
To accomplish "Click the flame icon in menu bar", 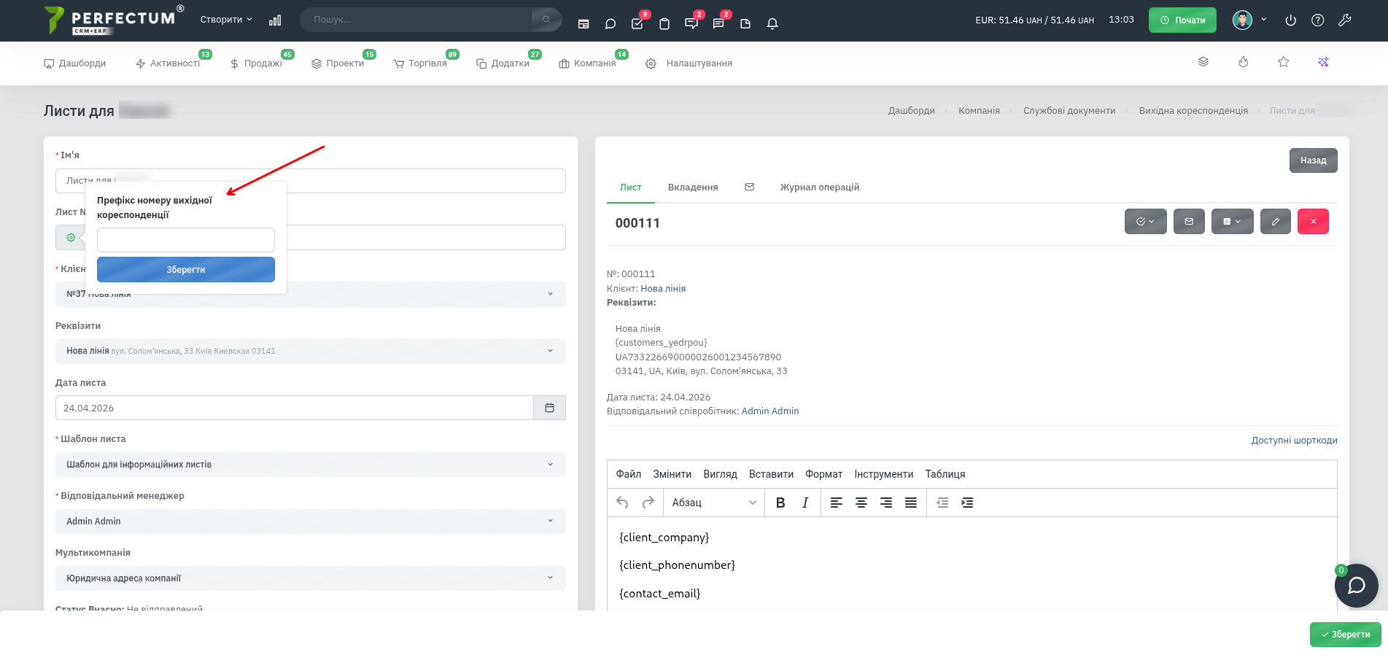I will 1244,62.
